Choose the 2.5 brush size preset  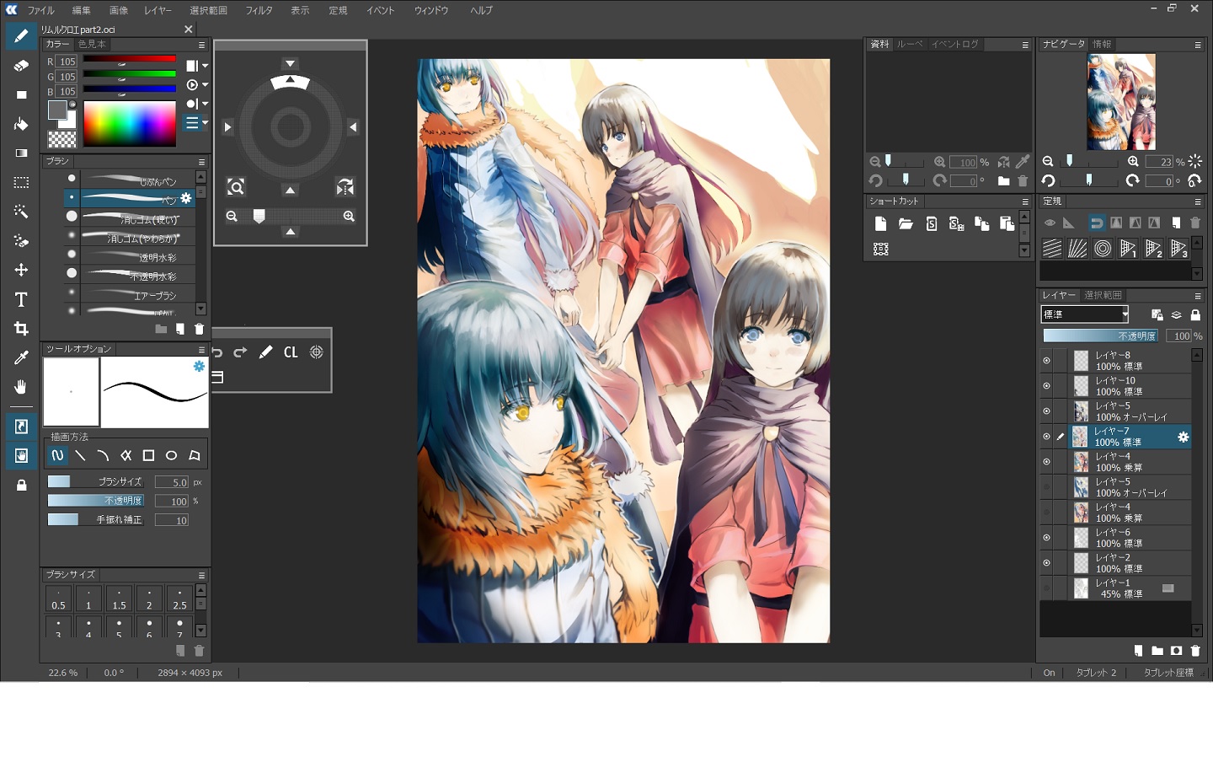coord(179,599)
